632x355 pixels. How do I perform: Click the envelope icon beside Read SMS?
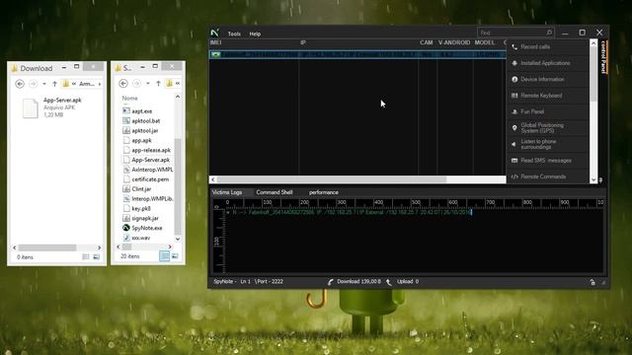point(514,160)
